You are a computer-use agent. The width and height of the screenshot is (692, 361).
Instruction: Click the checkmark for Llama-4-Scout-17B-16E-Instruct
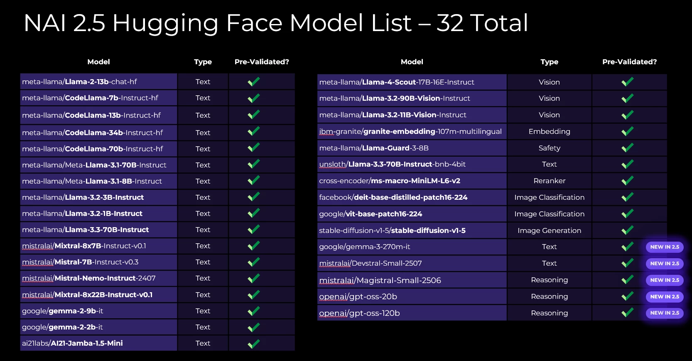[x=628, y=82]
